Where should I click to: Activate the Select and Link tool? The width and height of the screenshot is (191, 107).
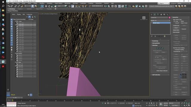click(x=16, y=6)
